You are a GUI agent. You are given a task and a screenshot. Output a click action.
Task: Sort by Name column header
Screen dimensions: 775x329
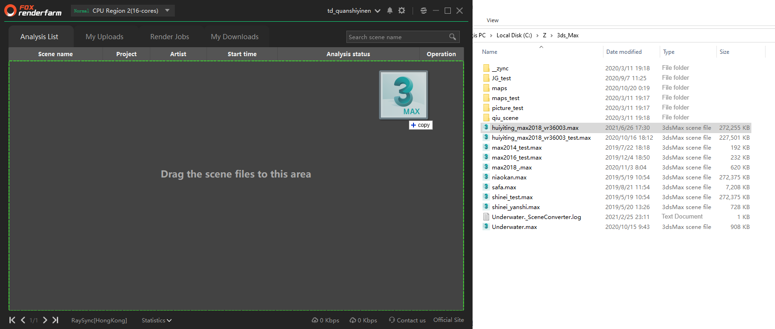[490, 52]
